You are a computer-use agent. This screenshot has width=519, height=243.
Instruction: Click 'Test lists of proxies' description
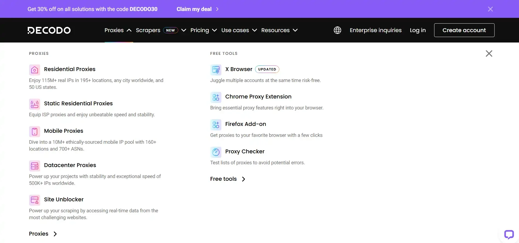[x=257, y=163]
